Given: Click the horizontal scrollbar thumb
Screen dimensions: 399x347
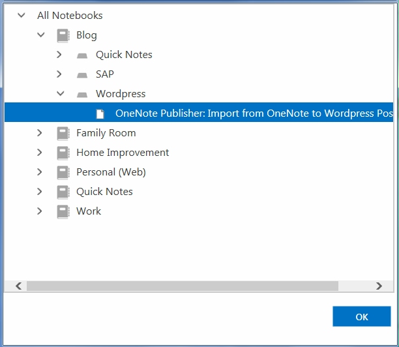Looking at the screenshot, I should click(x=183, y=286).
